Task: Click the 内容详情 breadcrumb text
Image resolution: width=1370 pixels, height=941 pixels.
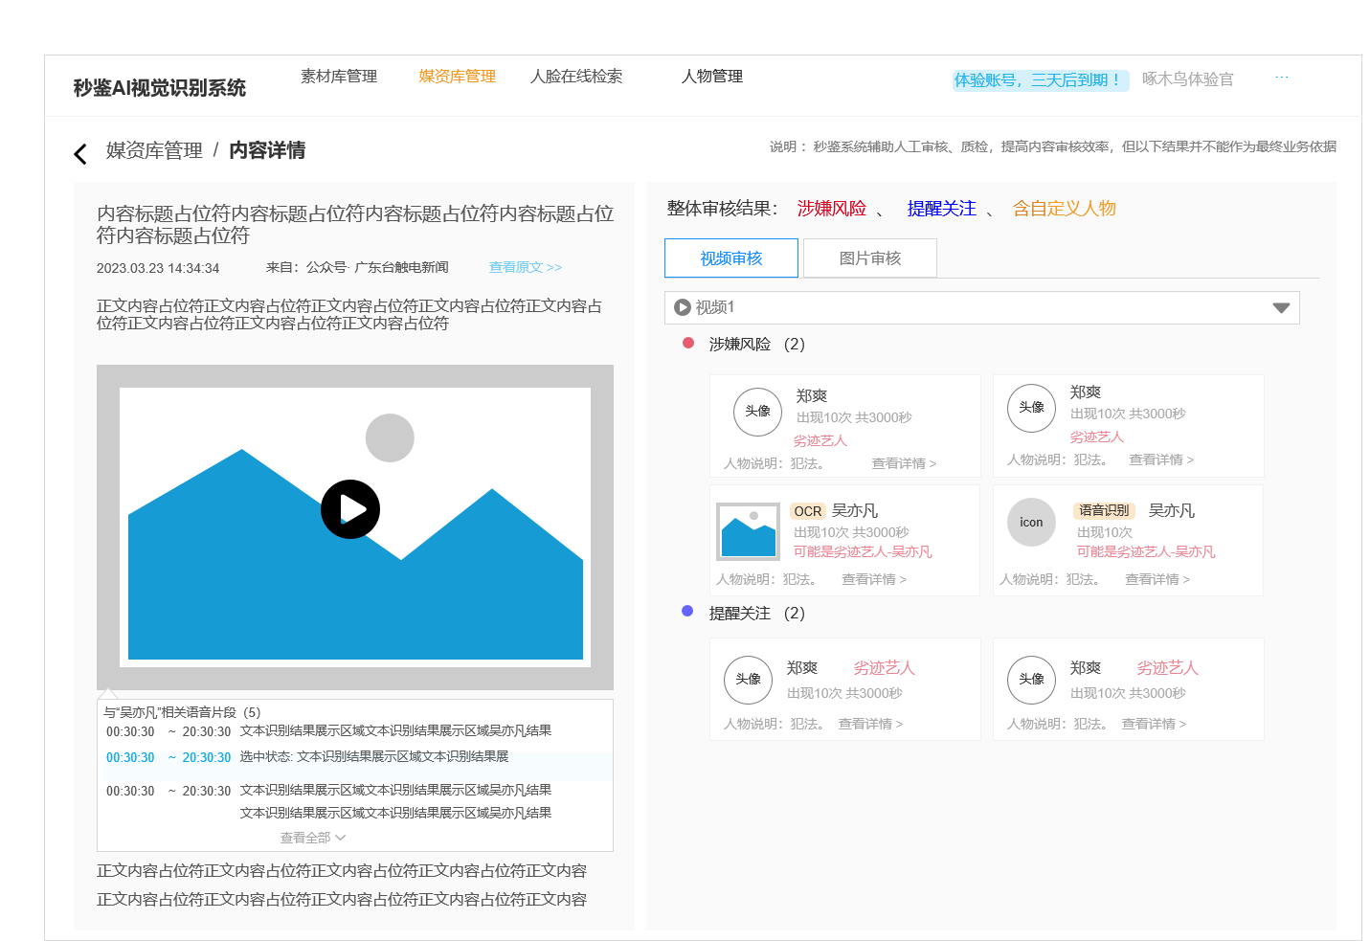Action: [267, 150]
